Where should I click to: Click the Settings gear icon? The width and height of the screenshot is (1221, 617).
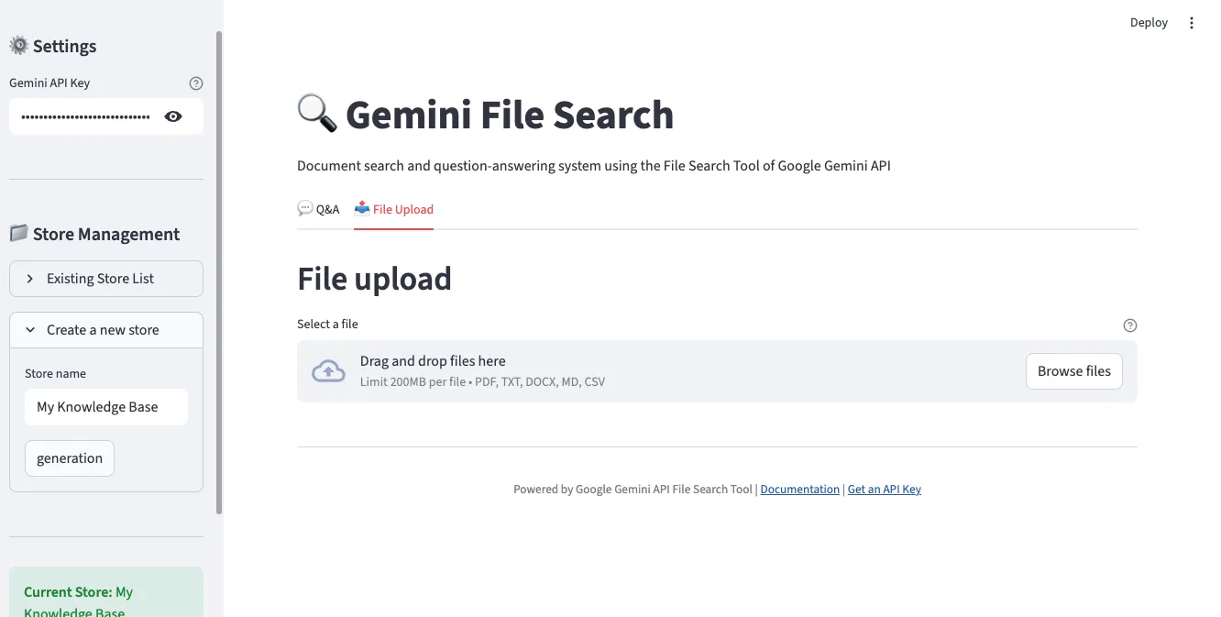pos(18,45)
